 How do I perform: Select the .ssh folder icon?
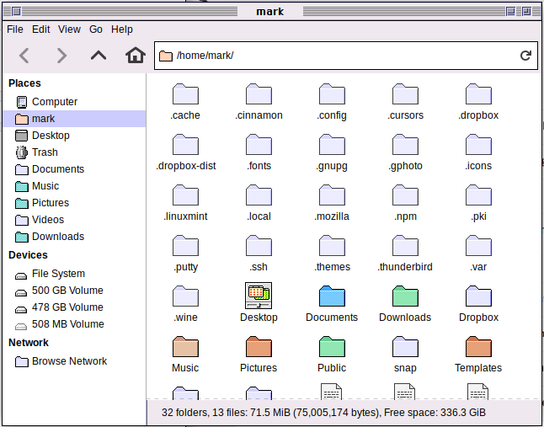259,246
